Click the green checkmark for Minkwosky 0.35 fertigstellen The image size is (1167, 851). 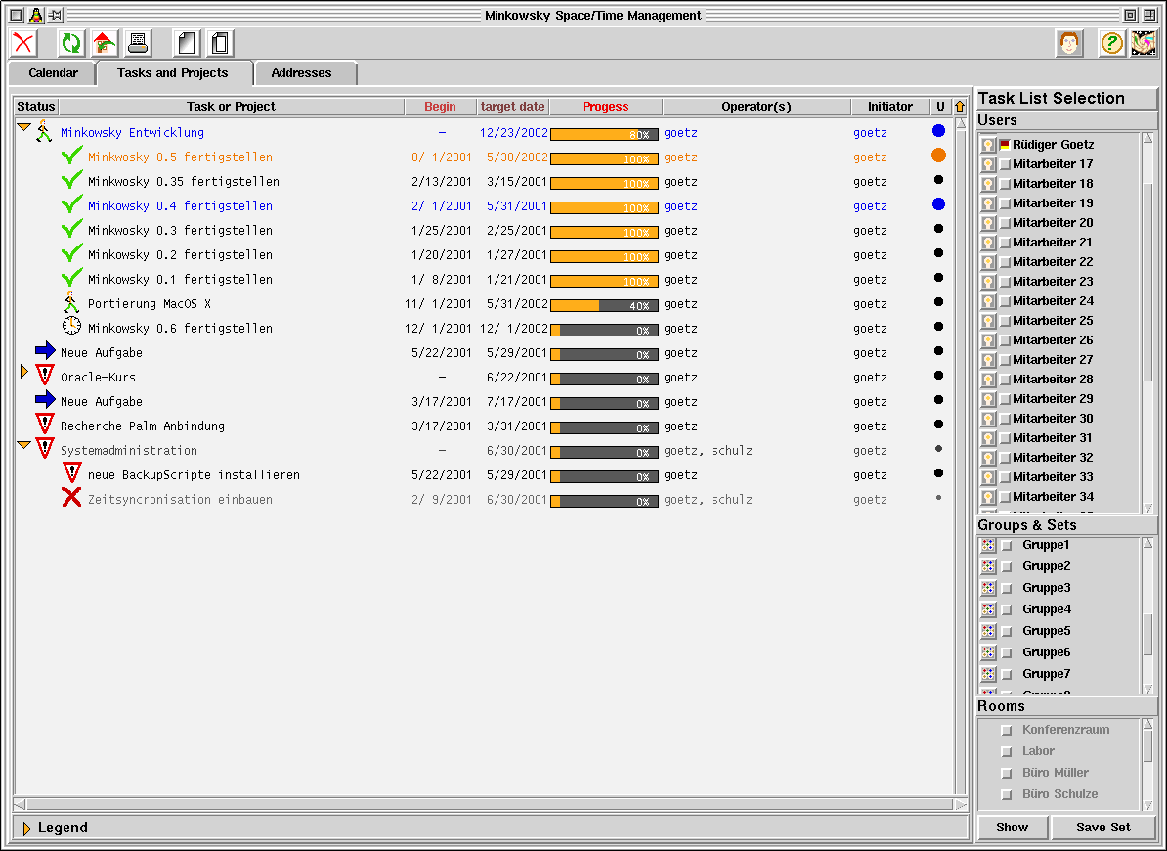(x=71, y=181)
